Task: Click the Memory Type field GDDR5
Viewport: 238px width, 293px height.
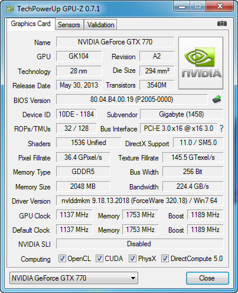Action: pos(83,172)
